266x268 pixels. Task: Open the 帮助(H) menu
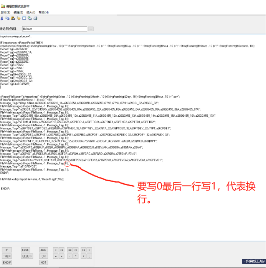click(43, 12)
